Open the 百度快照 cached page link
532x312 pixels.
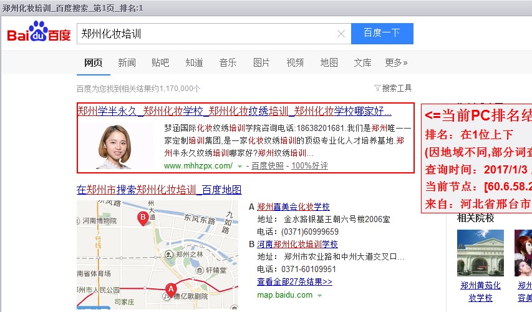pyautogui.click(x=267, y=166)
